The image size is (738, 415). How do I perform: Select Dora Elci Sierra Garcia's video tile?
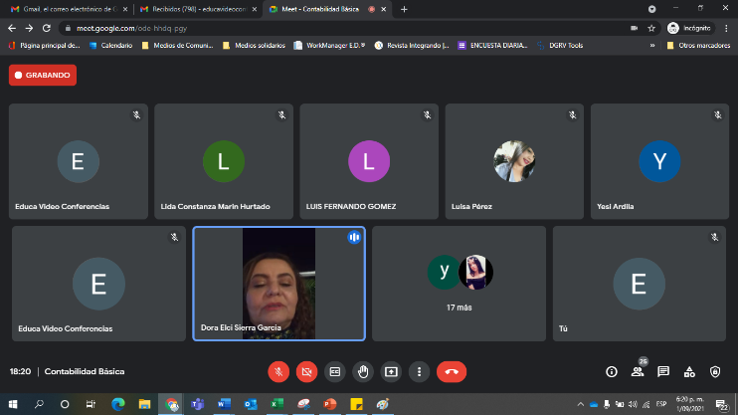pos(278,284)
